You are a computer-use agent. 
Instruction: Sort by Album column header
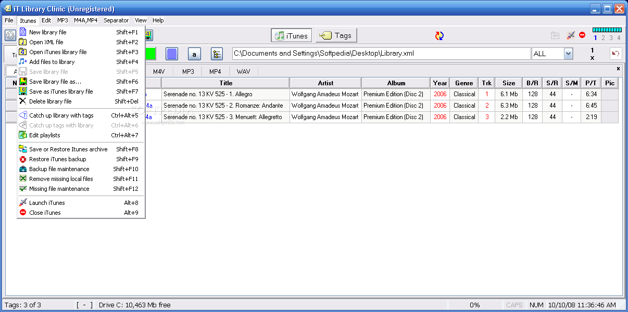point(396,83)
